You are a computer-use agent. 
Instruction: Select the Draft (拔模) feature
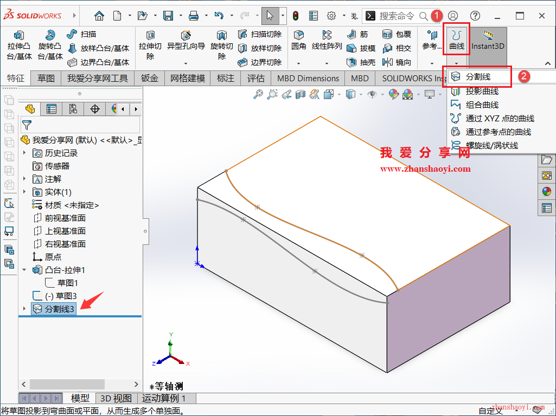coord(361,48)
